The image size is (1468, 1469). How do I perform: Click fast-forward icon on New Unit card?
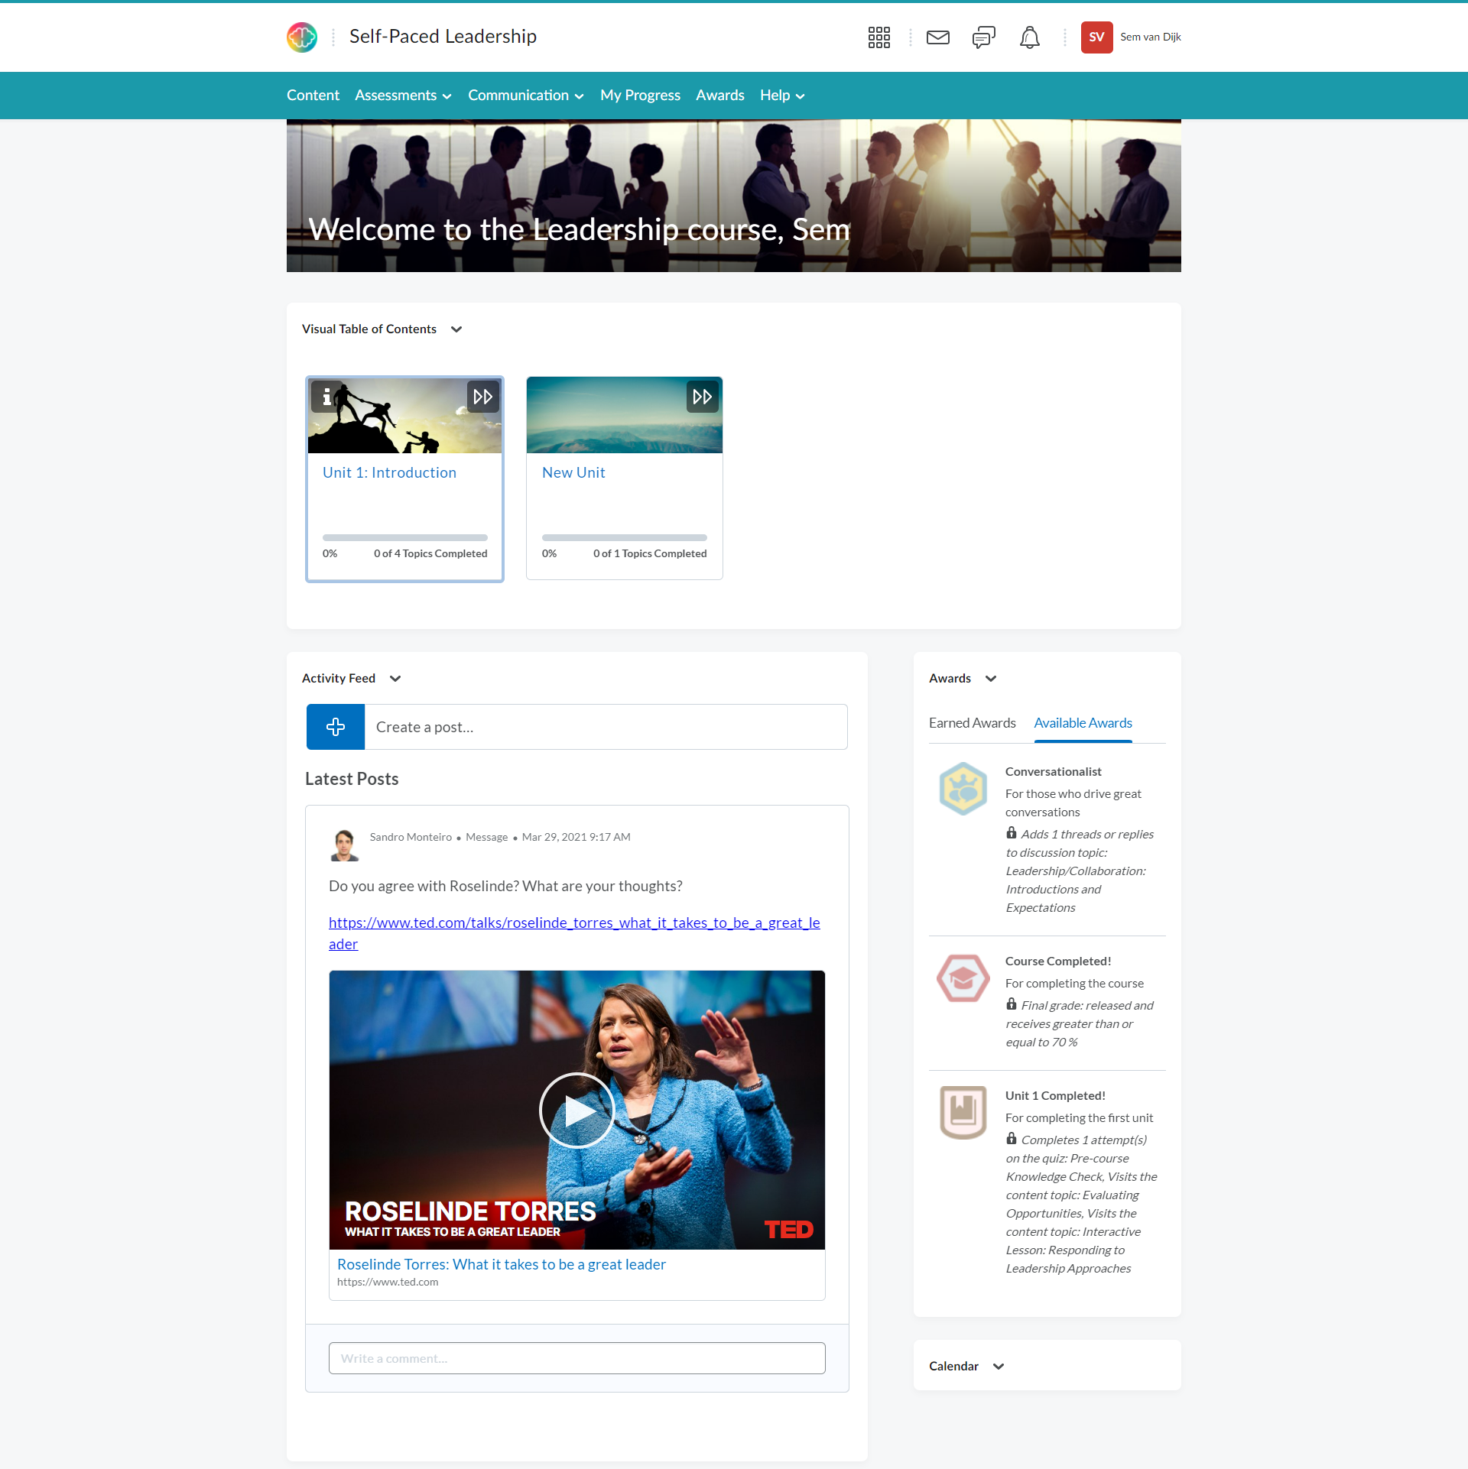(703, 396)
